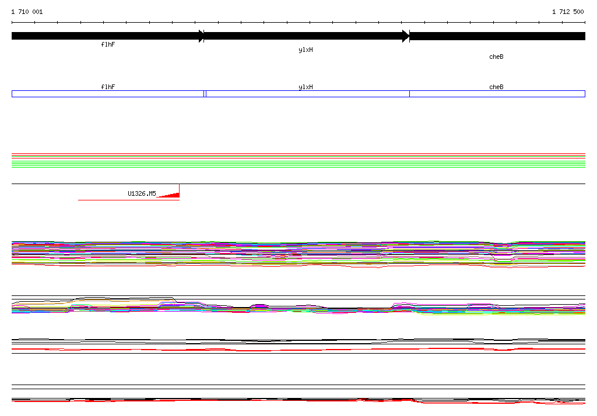Select the ylxH blue outlined box
597x416 pixels.
click(x=307, y=94)
